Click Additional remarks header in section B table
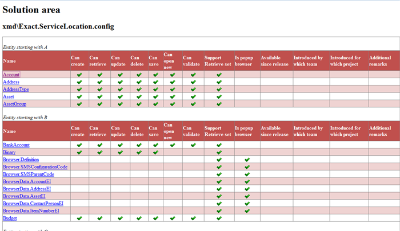 (x=380, y=131)
